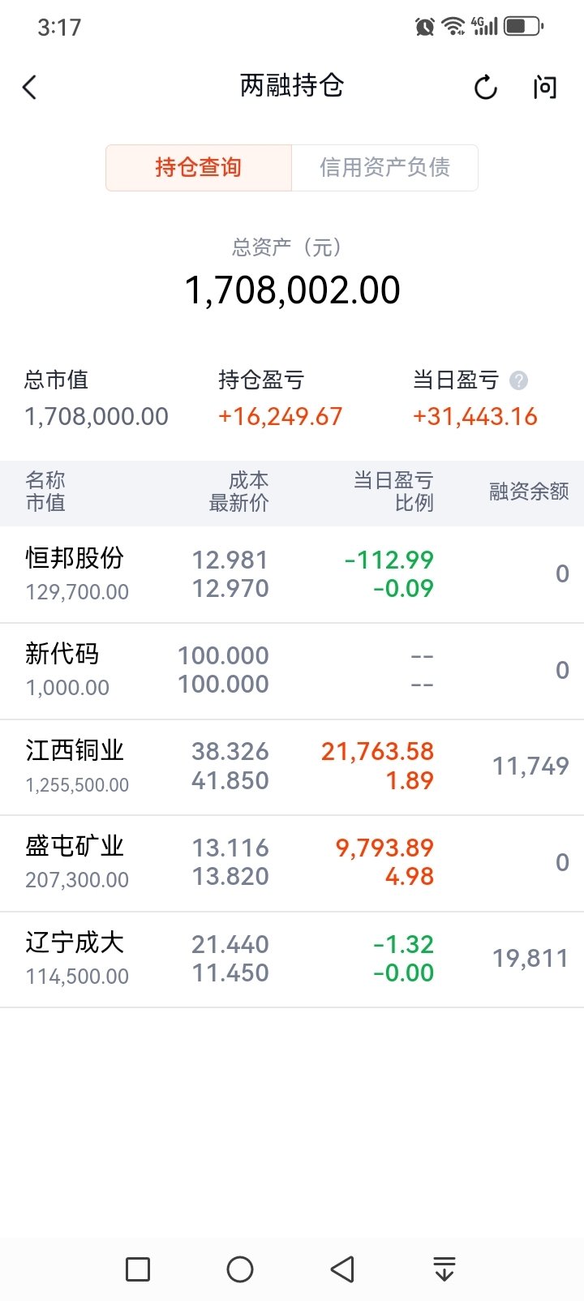The height and width of the screenshot is (1301, 584).
Task: Open the 问 help icon
Action: point(545,88)
